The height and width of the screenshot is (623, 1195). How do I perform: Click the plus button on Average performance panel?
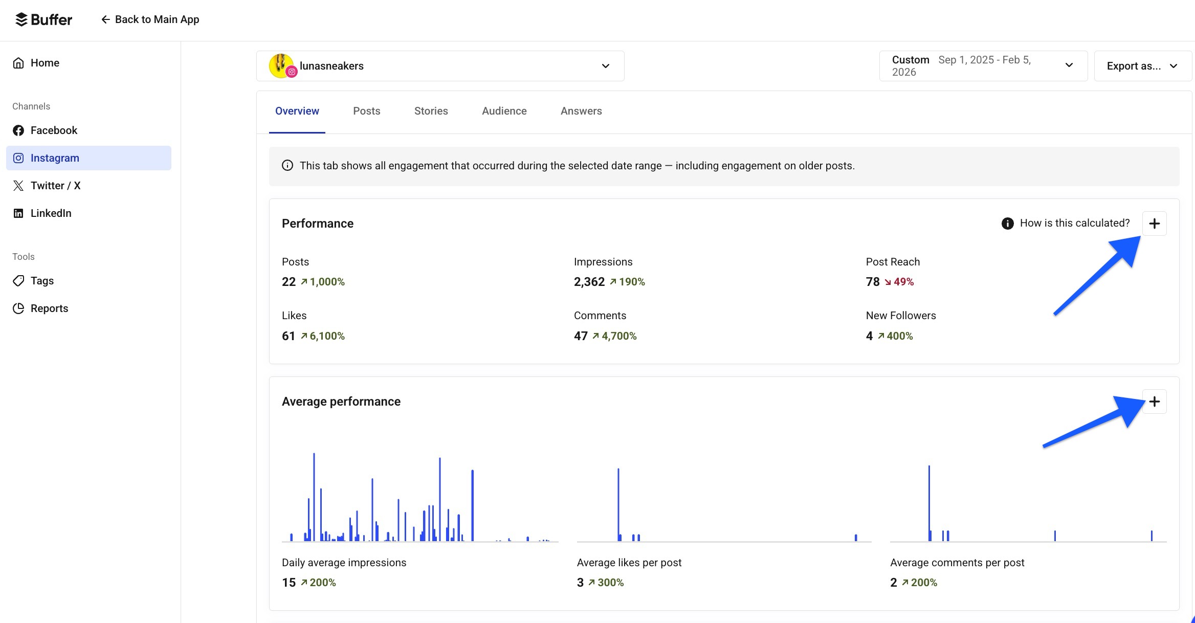click(x=1155, y=401)
